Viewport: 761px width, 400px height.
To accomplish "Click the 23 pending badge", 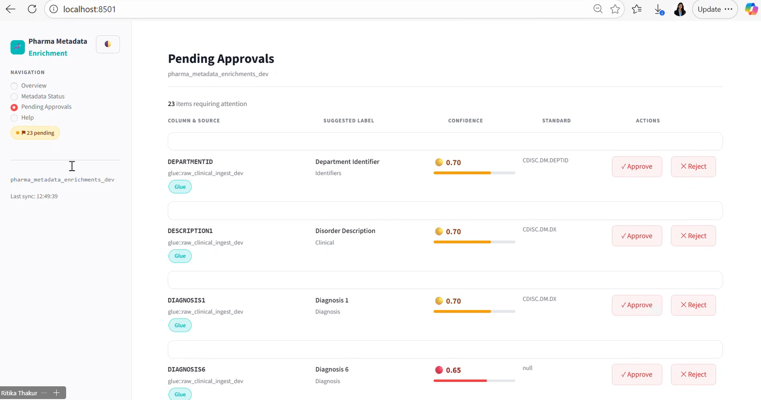I will (35, 133).
